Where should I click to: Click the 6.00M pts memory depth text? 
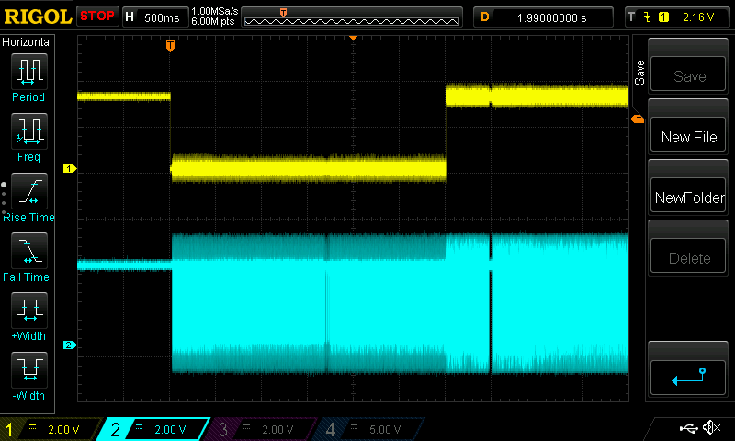click(213, 21)
